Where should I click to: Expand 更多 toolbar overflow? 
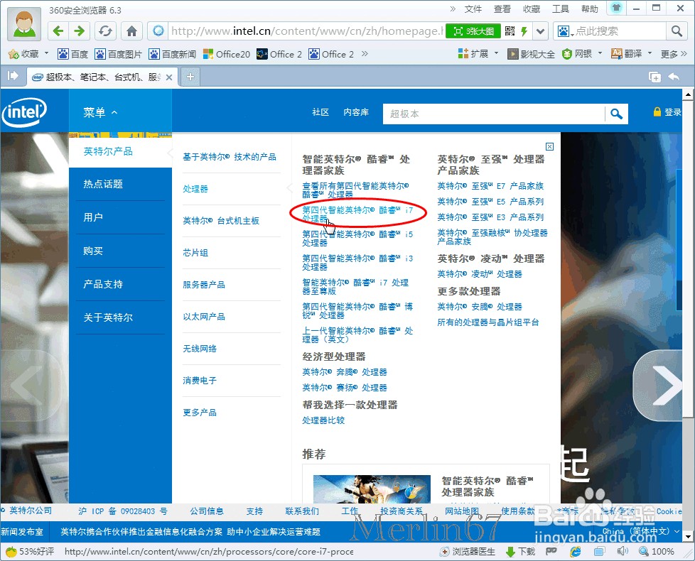click(x=673, y=54)
